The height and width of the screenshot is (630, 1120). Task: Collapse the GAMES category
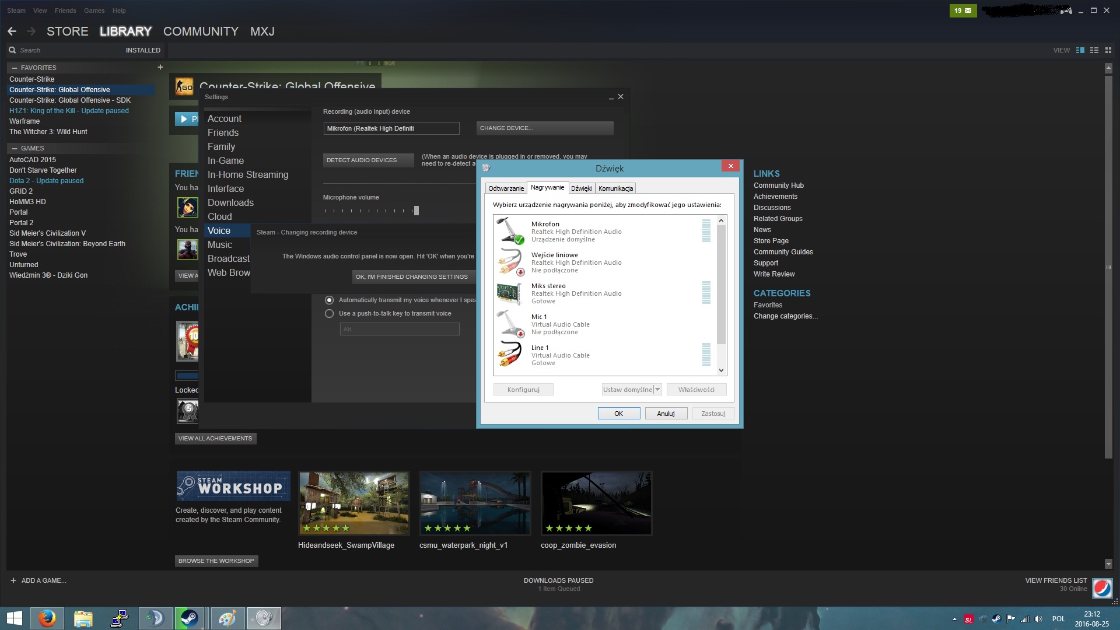pos(15,148)
